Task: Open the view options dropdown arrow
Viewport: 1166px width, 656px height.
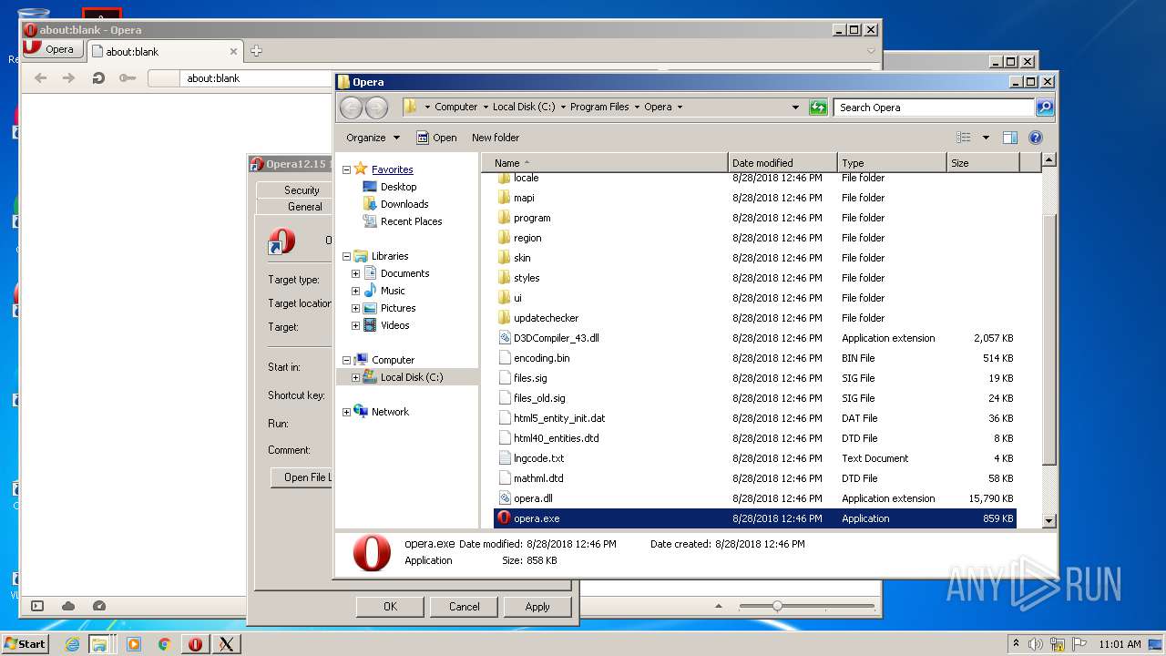Action: [986, 138]
